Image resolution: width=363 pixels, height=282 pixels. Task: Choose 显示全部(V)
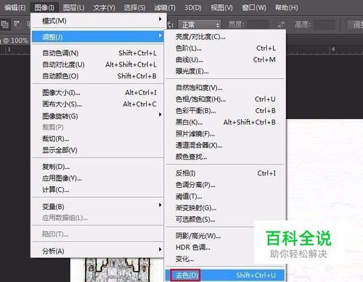coord(97,150)
